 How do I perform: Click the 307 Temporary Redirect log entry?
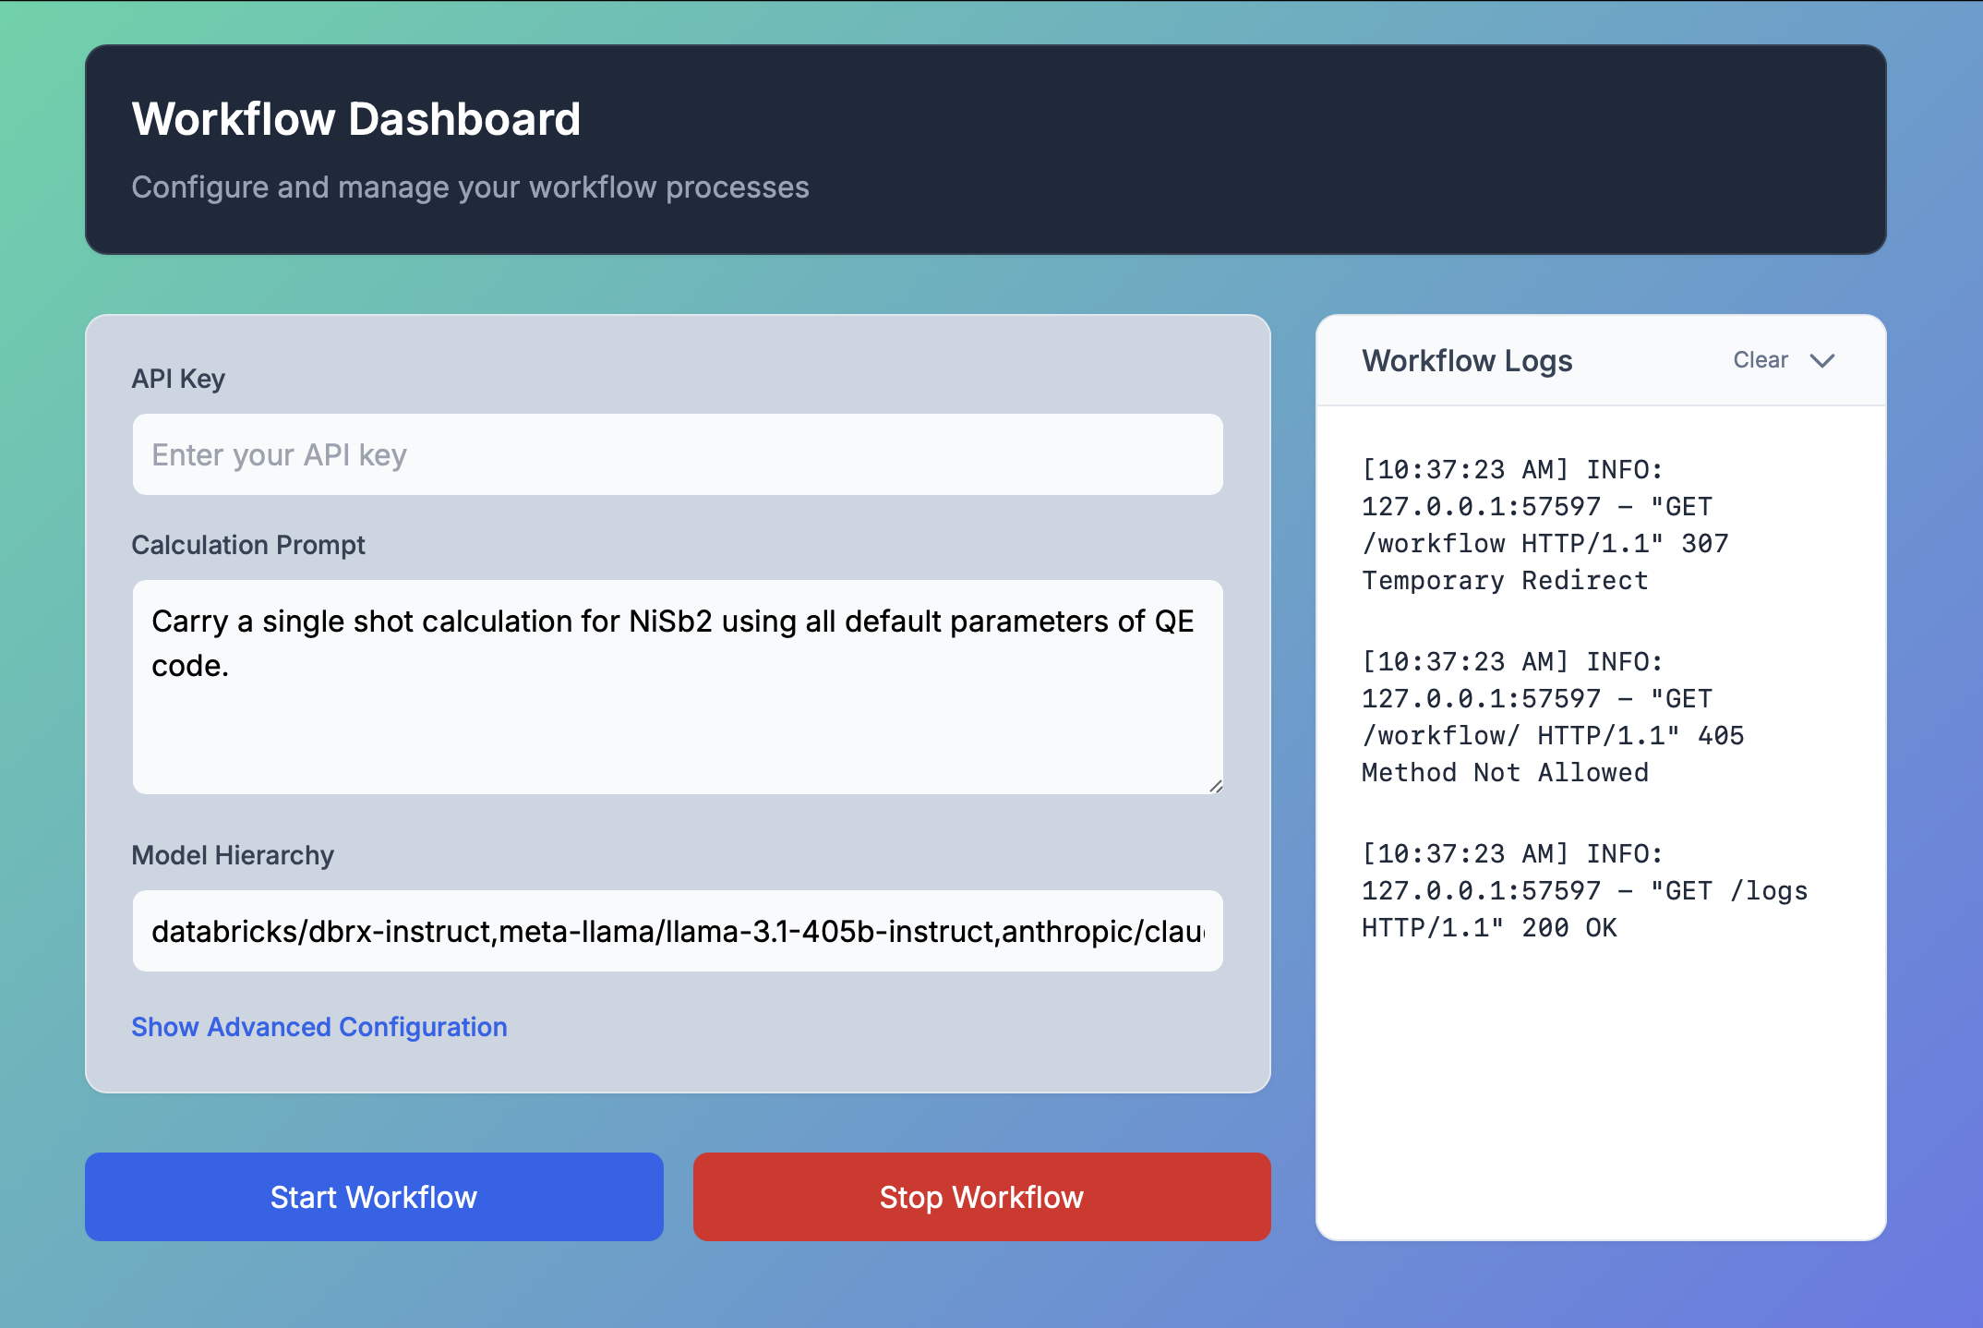1544,525
